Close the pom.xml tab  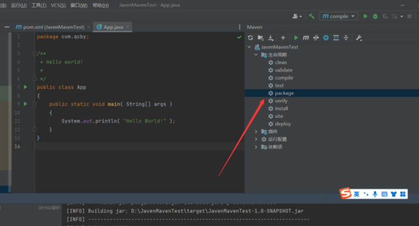(x=89, y=27)
